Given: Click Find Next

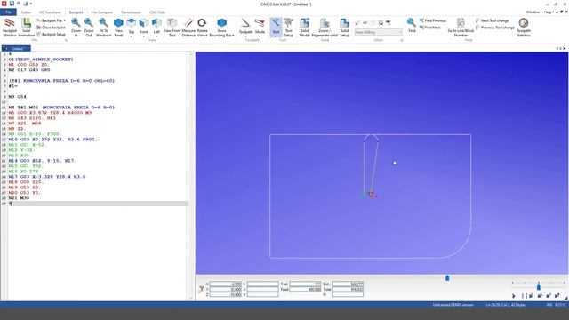Looking at the screenshot, I should click(429, 28).
